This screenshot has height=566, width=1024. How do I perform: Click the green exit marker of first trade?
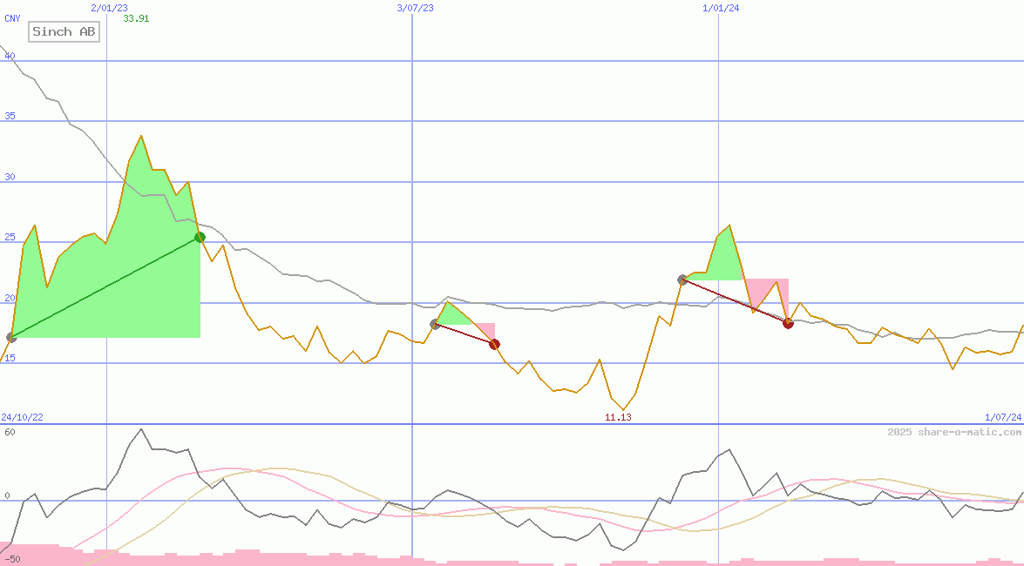(200, 237)
